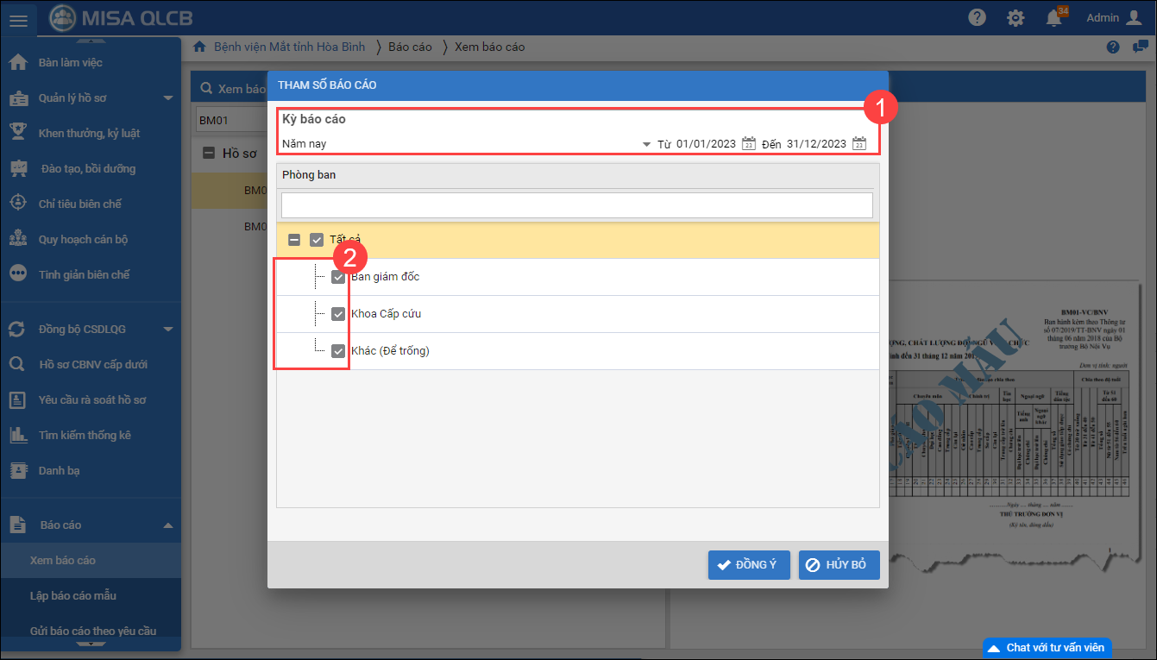Viewport: 1157px width, 660px height.
Task: Click the home icon in breadcrumb
Action: (199, 47)
